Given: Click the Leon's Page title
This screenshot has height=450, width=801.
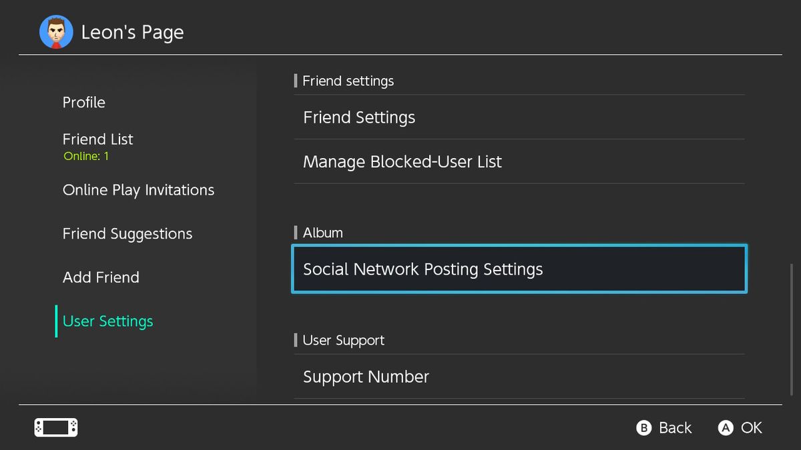Looking at the screenshot, I should [x=132, y=31].
